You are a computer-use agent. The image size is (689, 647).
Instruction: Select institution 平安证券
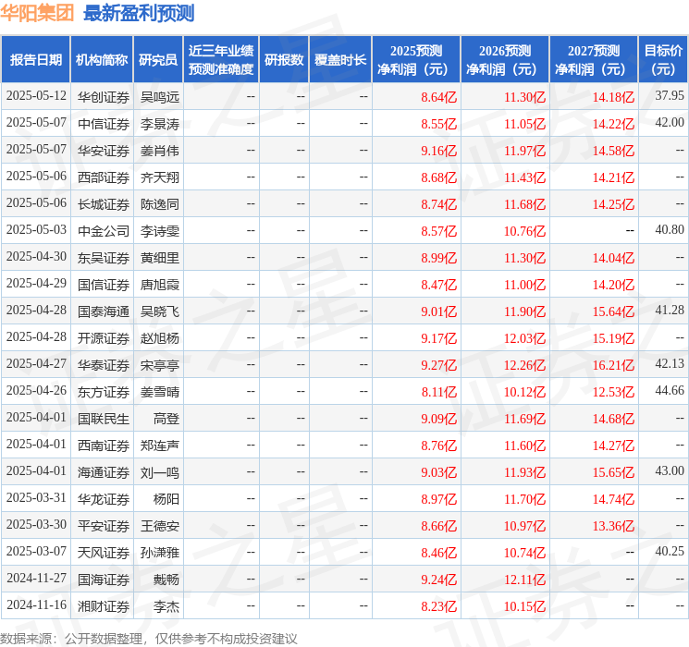click(x=104, y=526)
